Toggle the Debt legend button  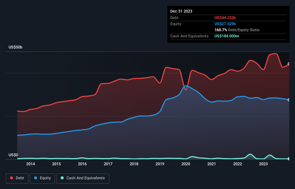[x=17, y=178]
